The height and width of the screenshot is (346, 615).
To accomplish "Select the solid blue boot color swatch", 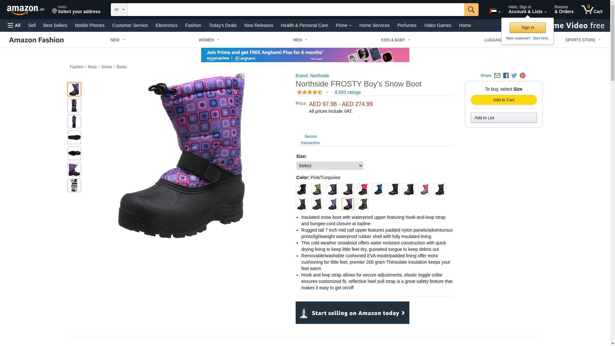I will tap(378, 189).
